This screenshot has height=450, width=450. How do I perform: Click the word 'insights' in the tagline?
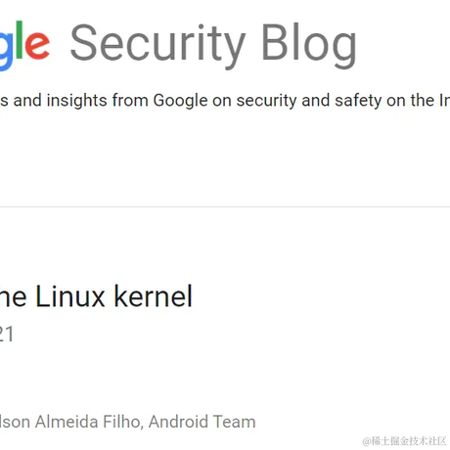coord(76,100)
